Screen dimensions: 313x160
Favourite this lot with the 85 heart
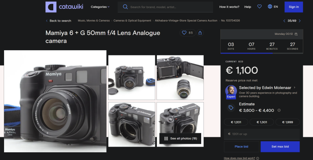[188, 33]
